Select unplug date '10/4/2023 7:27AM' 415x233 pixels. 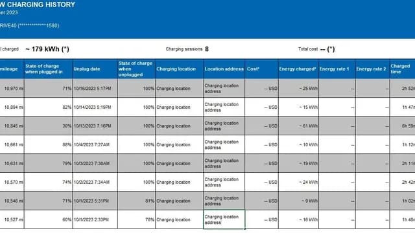click(x=95, y=144)
